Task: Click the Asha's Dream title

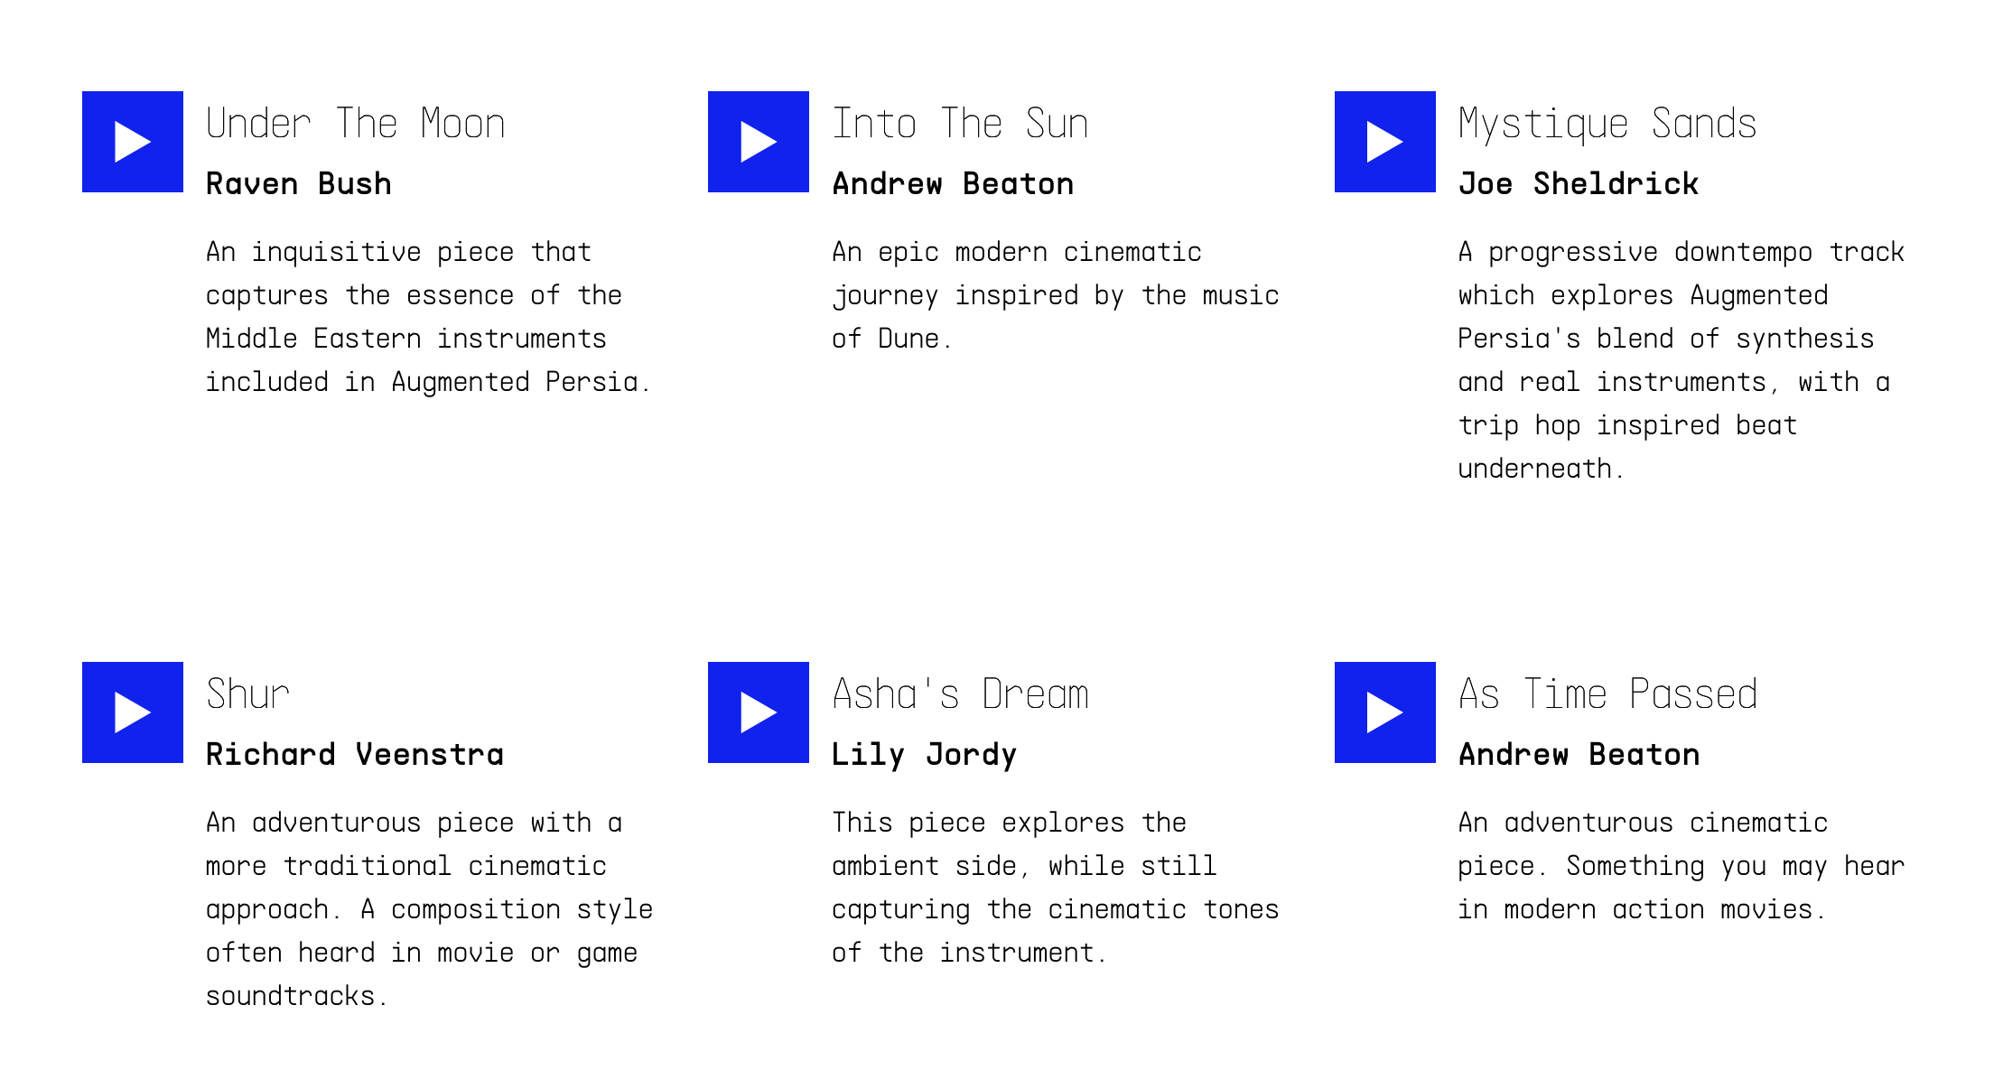Action: click(960, 694)
